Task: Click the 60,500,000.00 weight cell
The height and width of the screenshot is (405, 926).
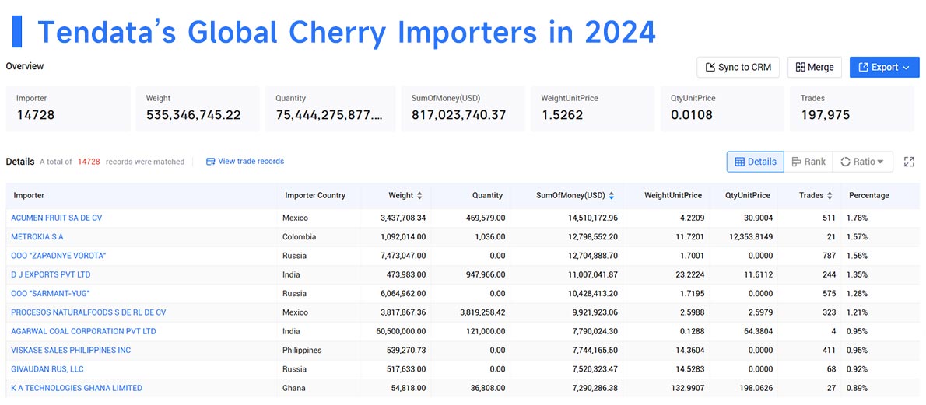Action: coord(401,331)
